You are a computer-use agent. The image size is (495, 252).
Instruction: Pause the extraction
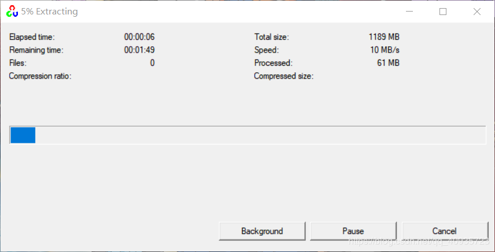click(353, 231)
